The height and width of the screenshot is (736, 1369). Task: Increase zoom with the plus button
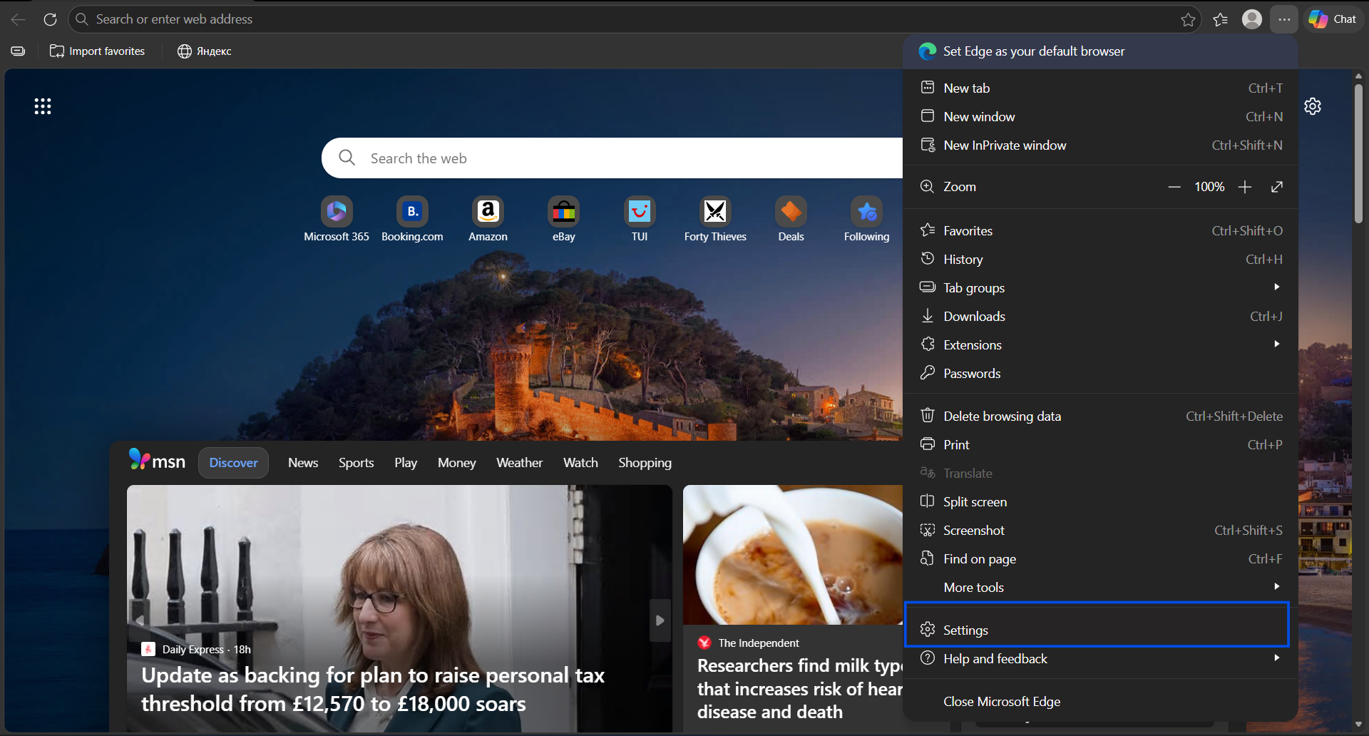point(1245,187)
